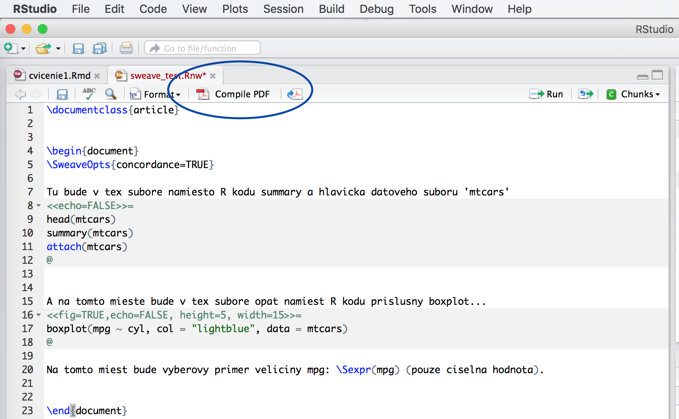Close the cvicenie1.Rmd tab
This screenshot has width=679, height=419.
click(x=97, y=76)
